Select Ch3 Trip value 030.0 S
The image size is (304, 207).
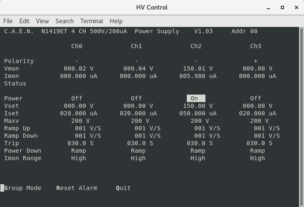259,143
